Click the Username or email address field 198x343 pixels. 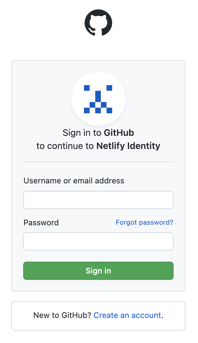click(98, 200)
